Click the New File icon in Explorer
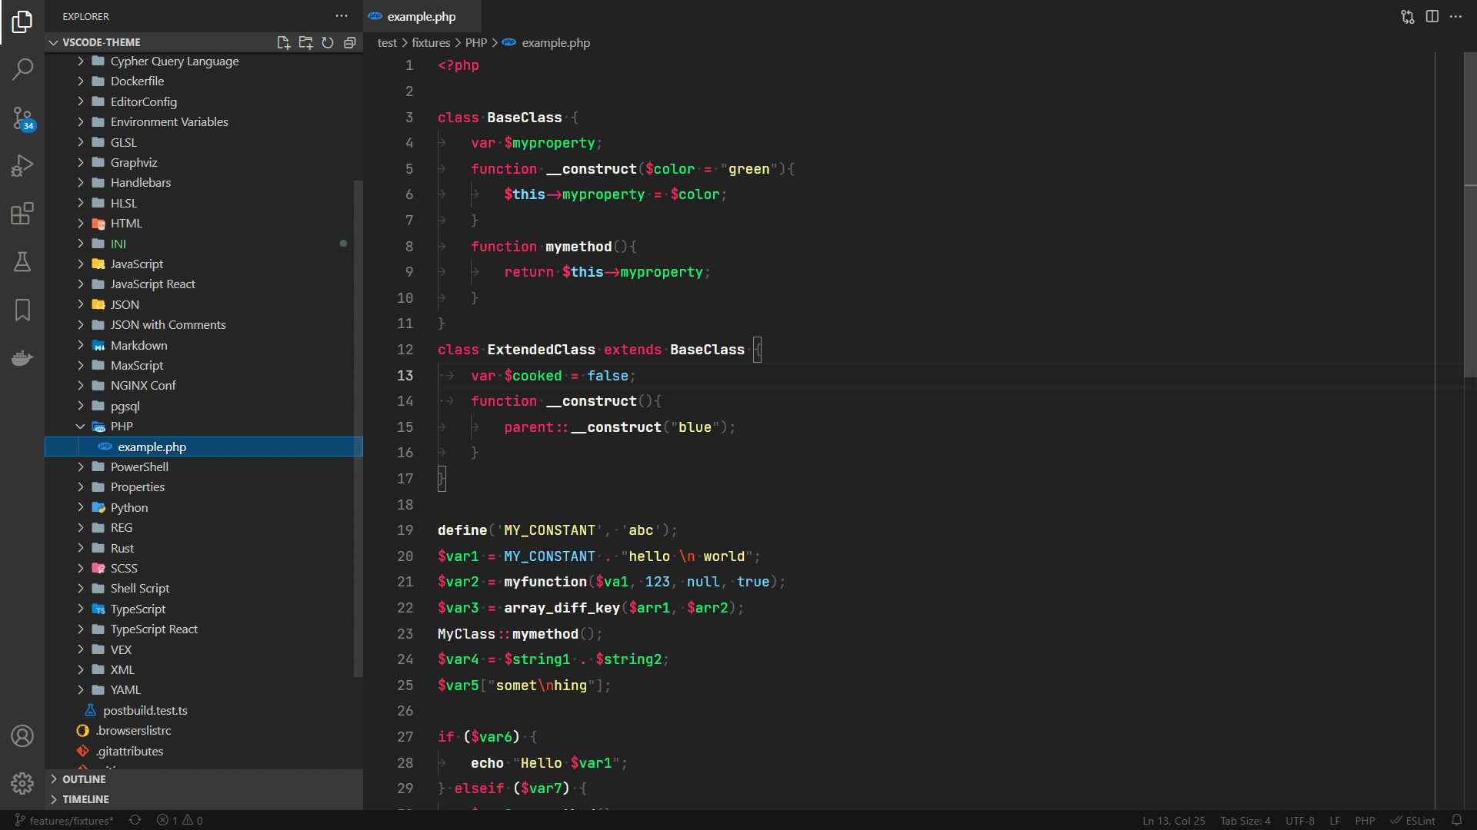This screenshot has height=830, width=1477. coord(283,42)
